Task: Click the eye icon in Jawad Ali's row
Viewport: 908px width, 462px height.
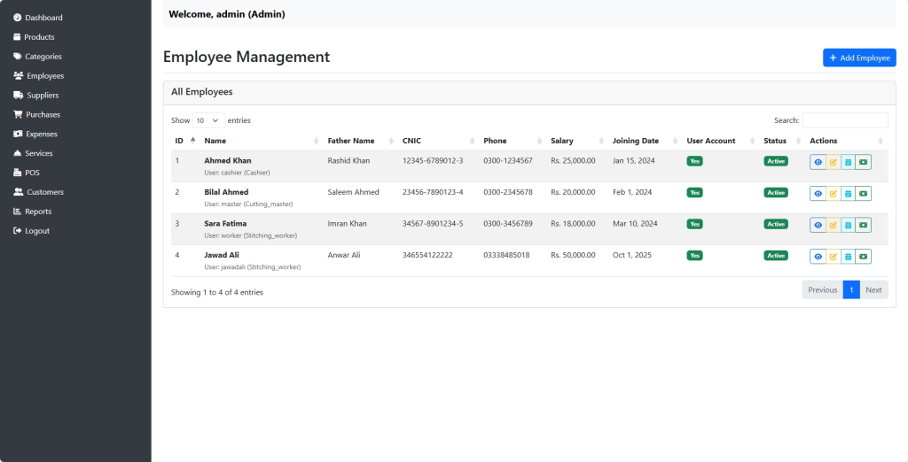Action: [x=818, y=257]
